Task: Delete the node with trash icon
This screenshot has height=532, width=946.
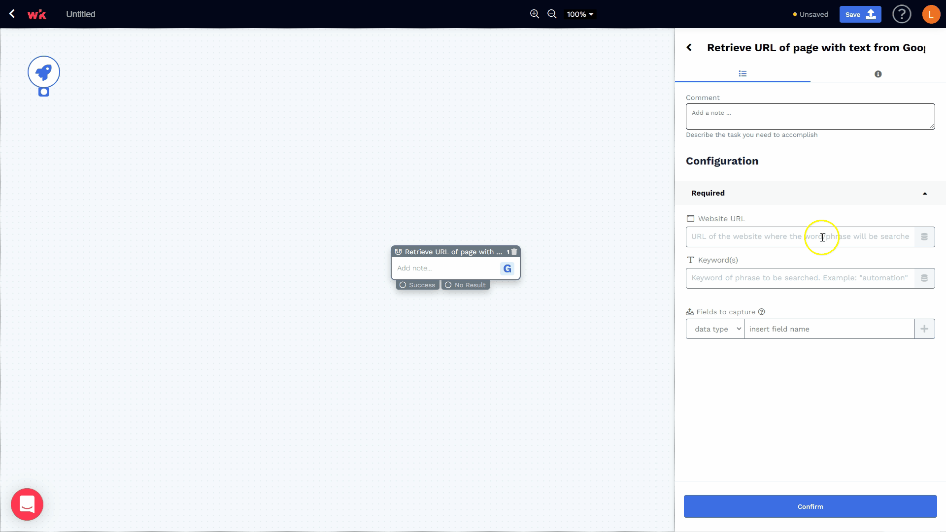Action: click(x=514, y=252)
